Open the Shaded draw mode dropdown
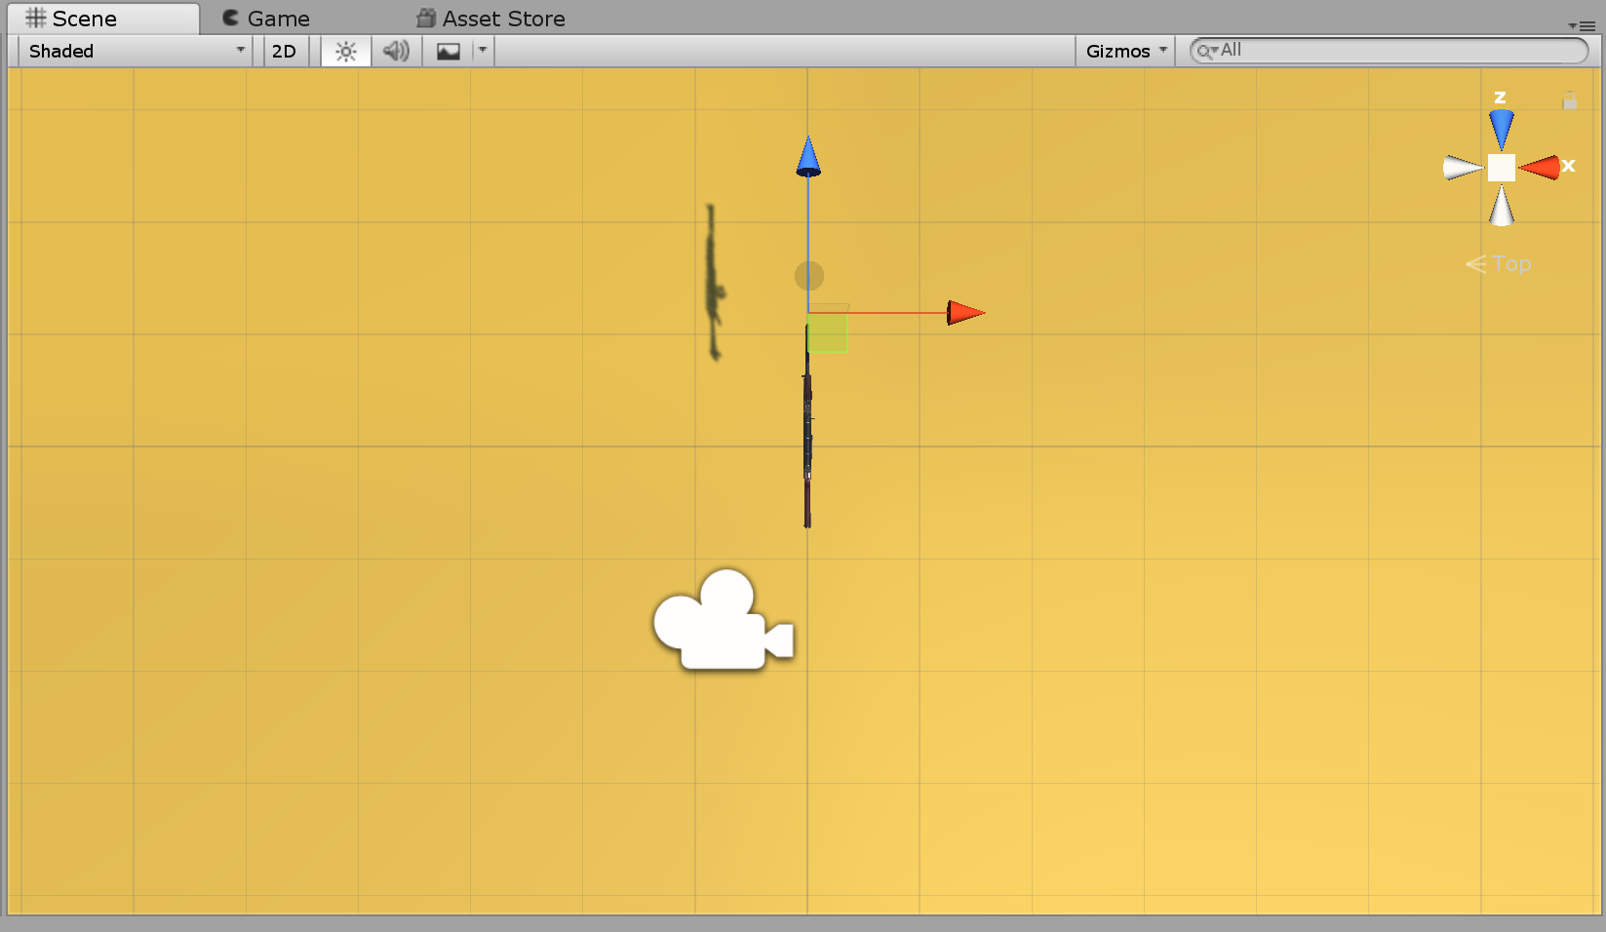 point(136,51)
